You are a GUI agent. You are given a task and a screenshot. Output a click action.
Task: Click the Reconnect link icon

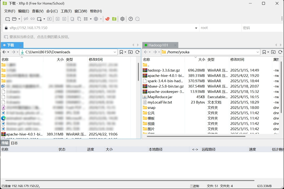coord(33,19)
